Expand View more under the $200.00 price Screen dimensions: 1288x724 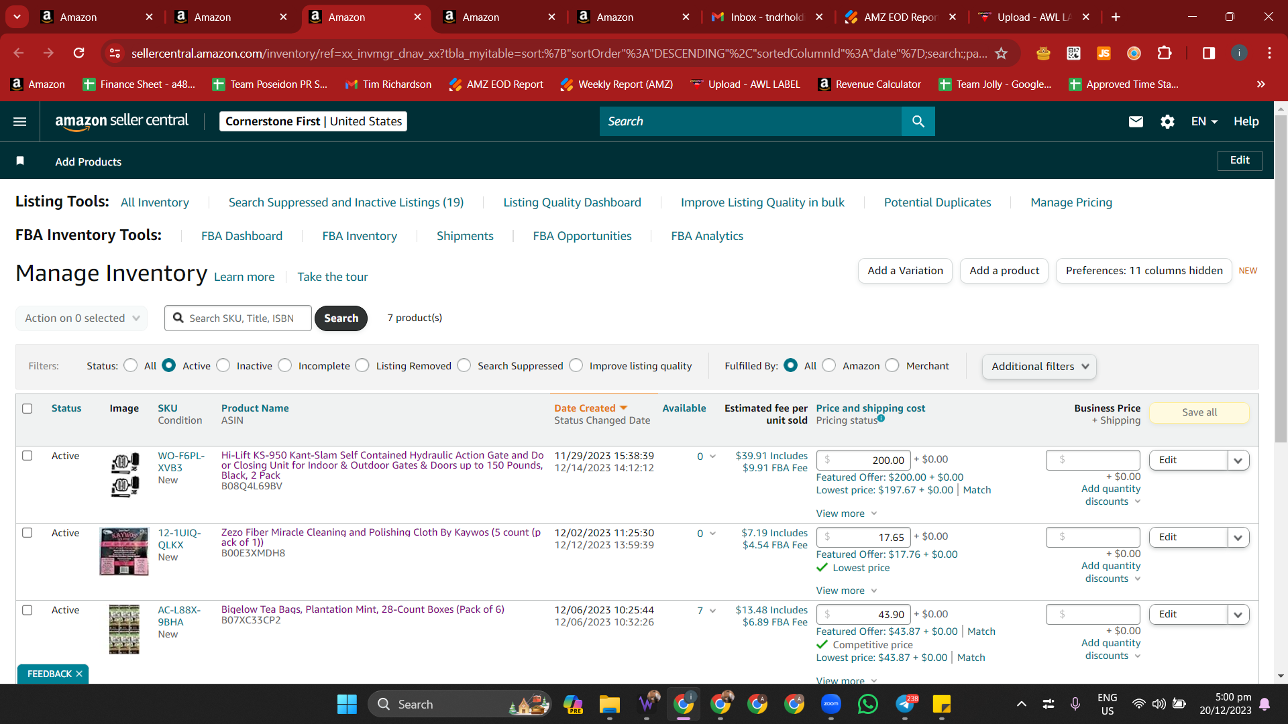[x=847, y=514]
